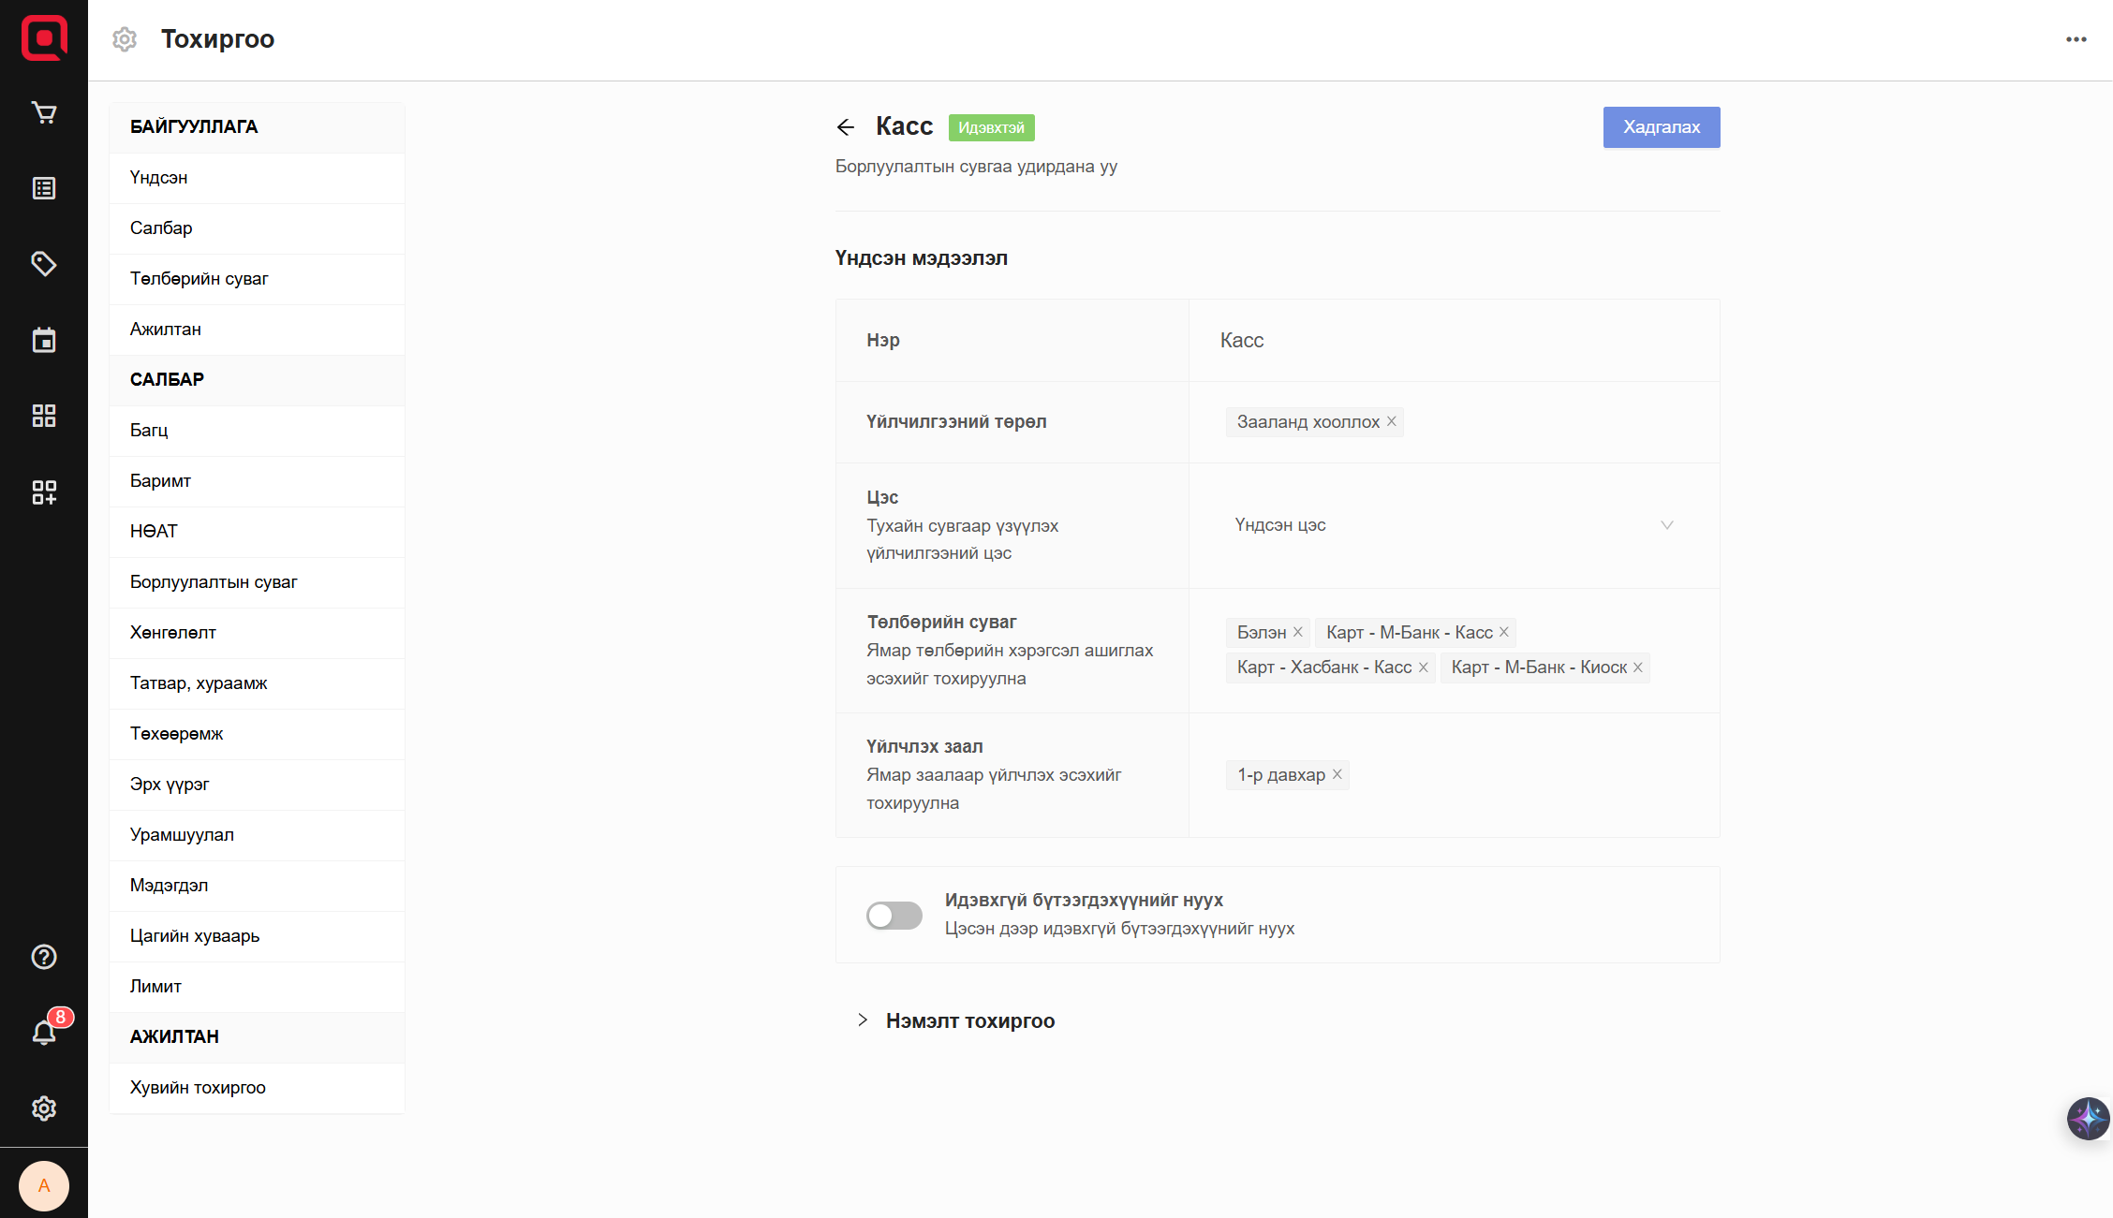Open the shopping cart icon in sidebar
The width and height of the screenshot is (2113, 1218).
click(x=44, y=113)
